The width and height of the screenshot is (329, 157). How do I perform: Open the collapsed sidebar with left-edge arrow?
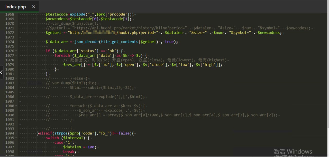click(2, 72)
